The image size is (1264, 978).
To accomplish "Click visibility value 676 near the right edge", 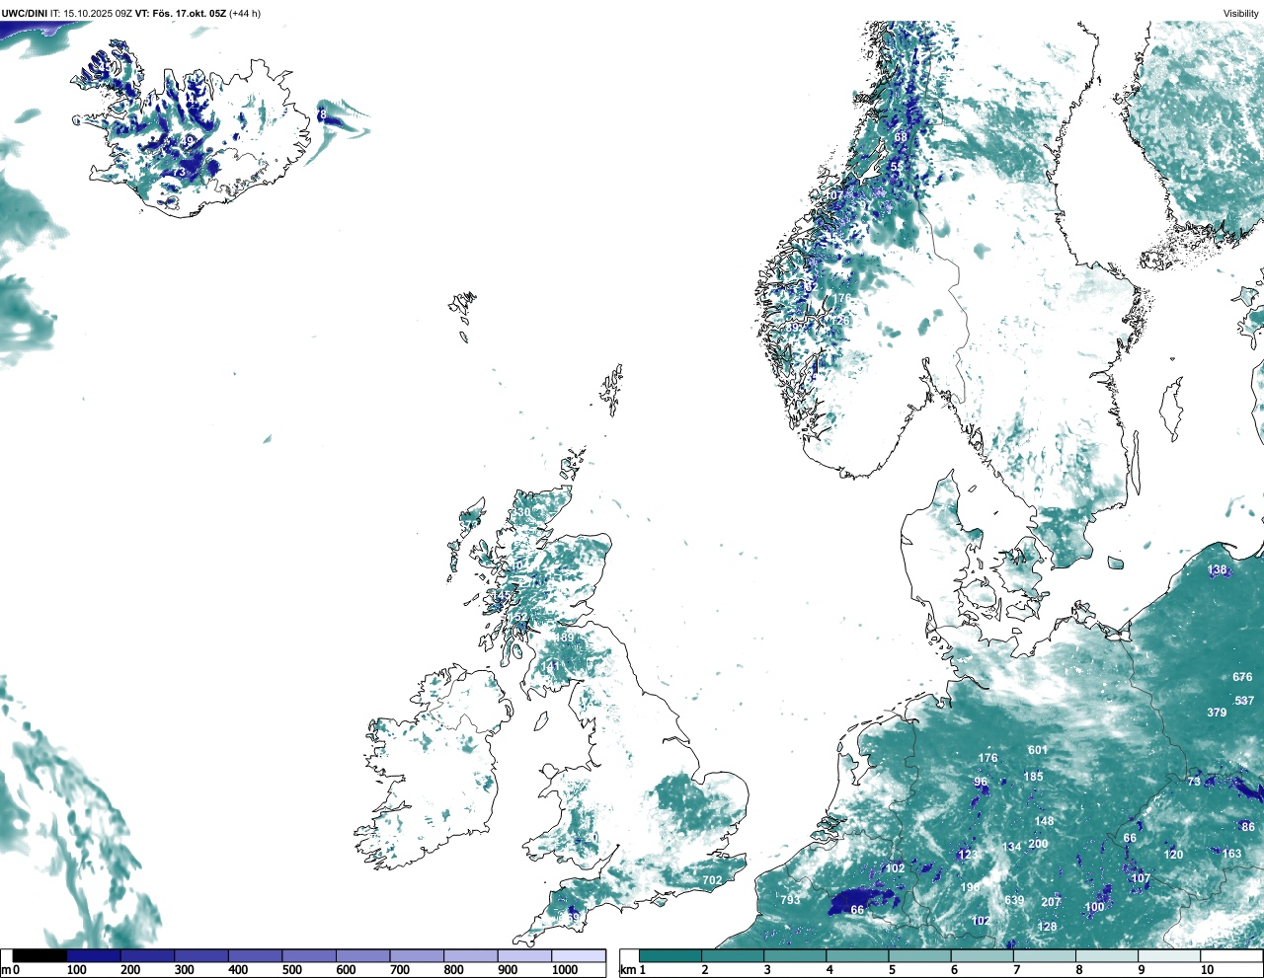I will point(1242,677).
